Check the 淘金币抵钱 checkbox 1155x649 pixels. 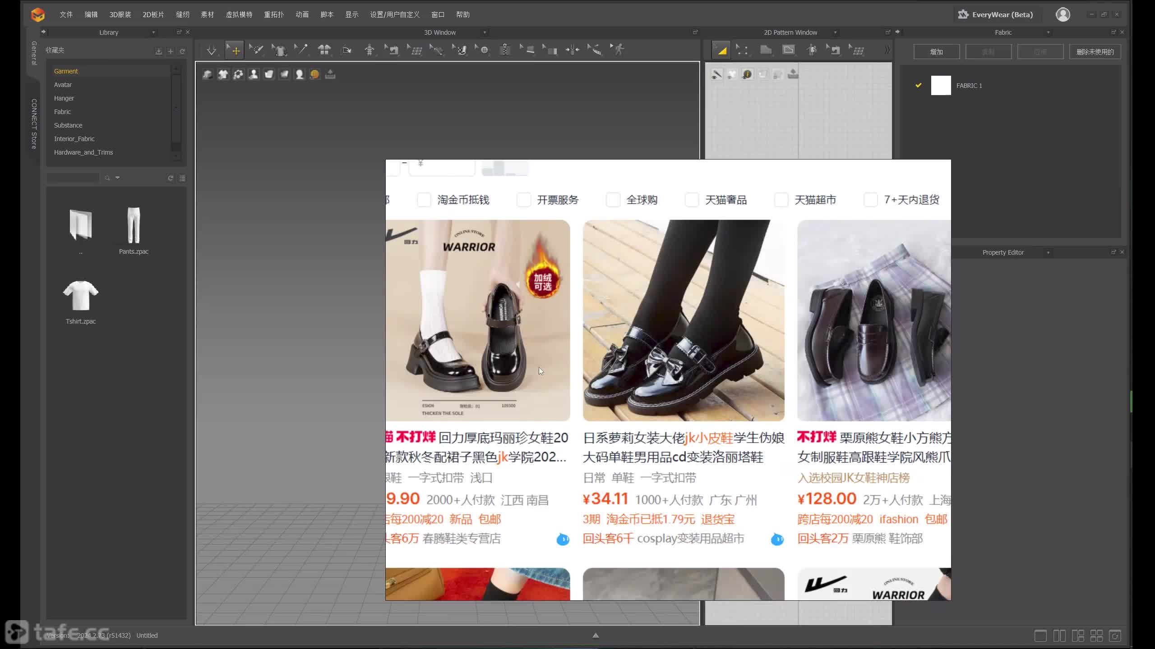tap(424, 200)
